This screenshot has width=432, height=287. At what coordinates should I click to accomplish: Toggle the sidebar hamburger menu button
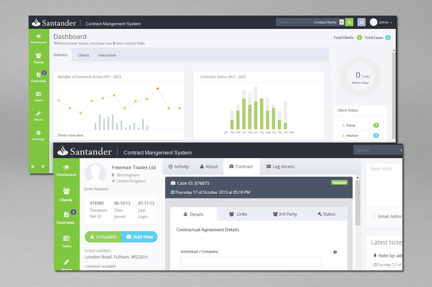(33, 166)
